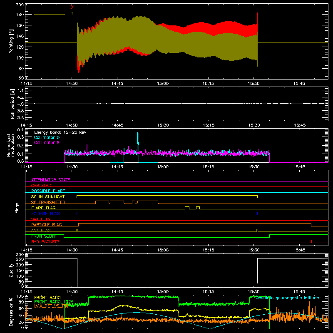Select the magenta 'Collimator 9' legend entry
333x333 pixels.
(47, 142)
